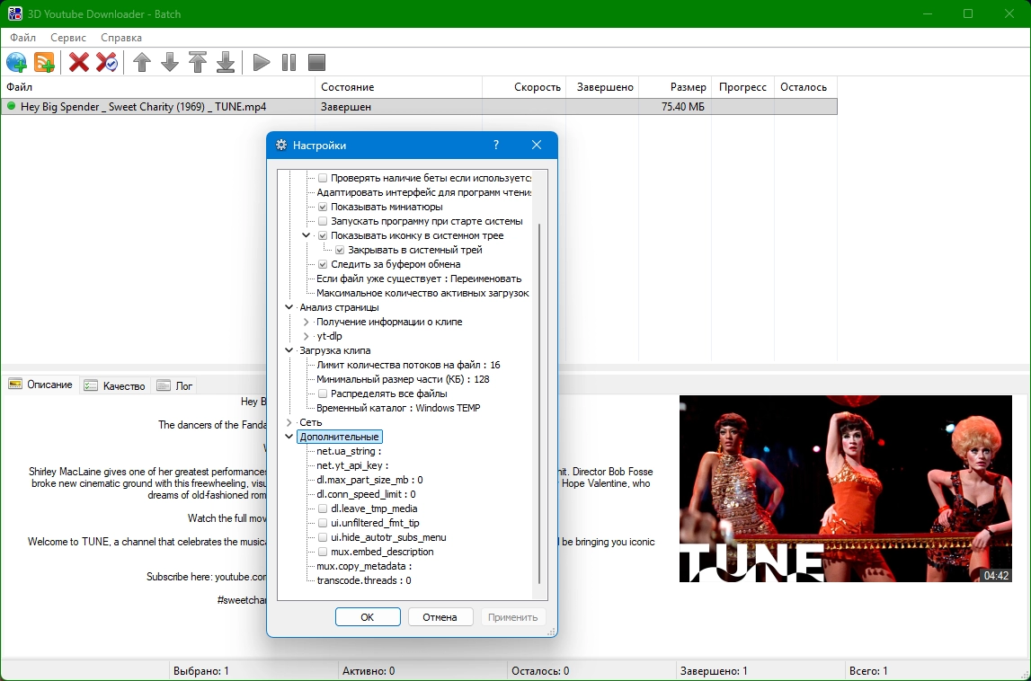Switch to the Качество tab
1031x681 pixels.
(x=114, y=385)
